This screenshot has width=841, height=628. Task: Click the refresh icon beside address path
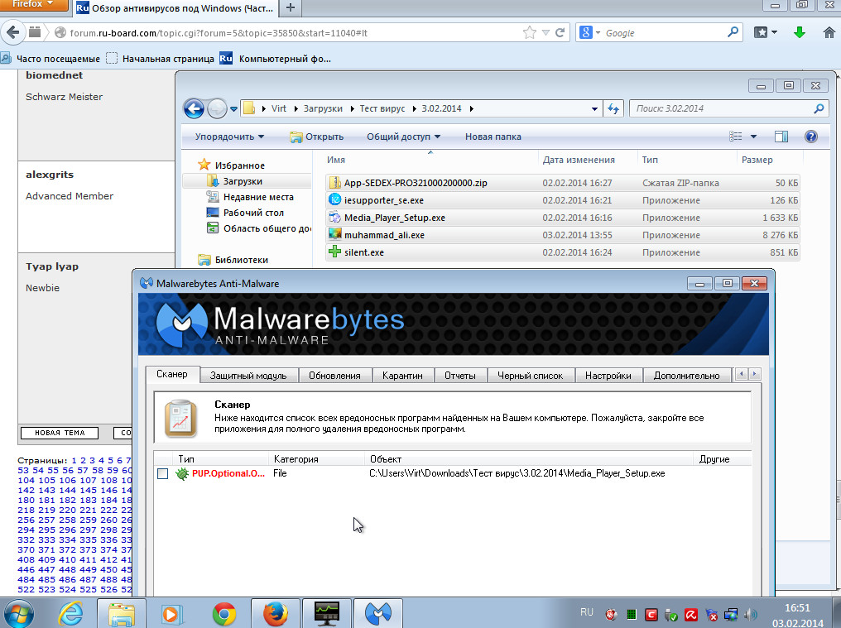614,108
